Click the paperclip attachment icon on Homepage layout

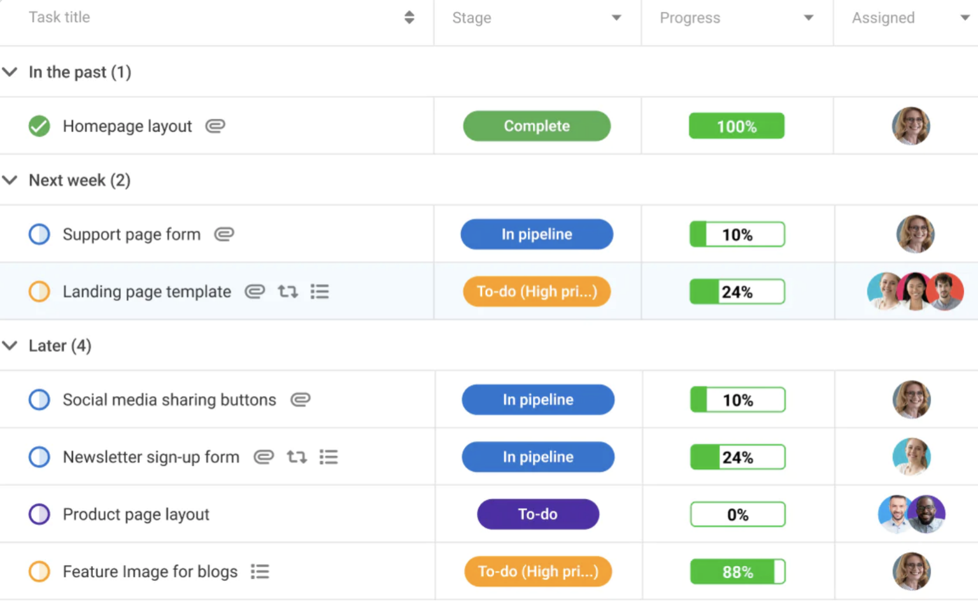point(215,126)
